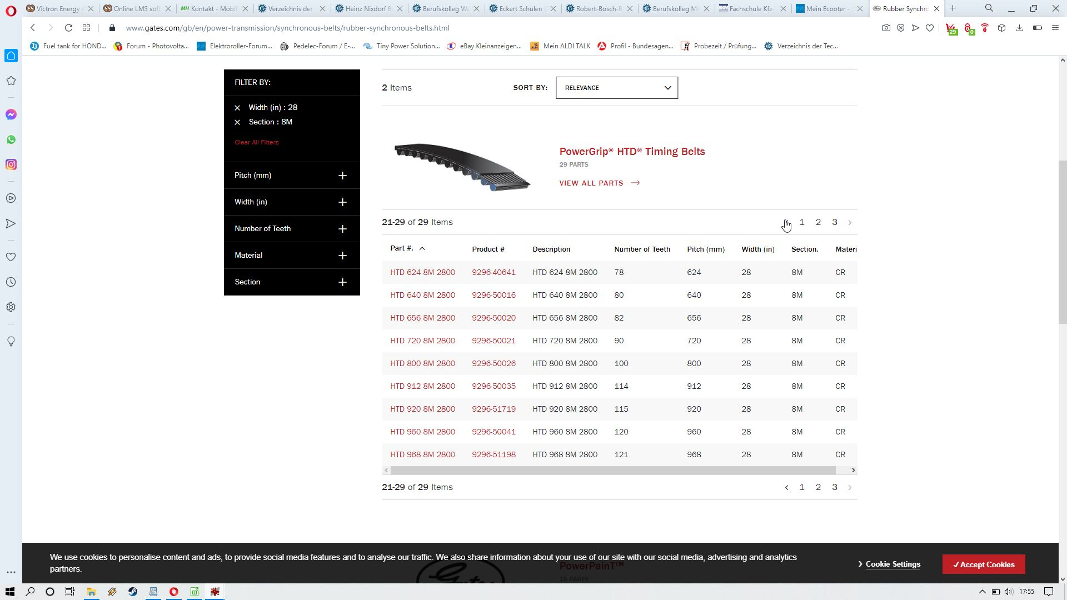Expand the Number of Teeth filter
This screenshot has width=1067, height=600.
(342, 229)
